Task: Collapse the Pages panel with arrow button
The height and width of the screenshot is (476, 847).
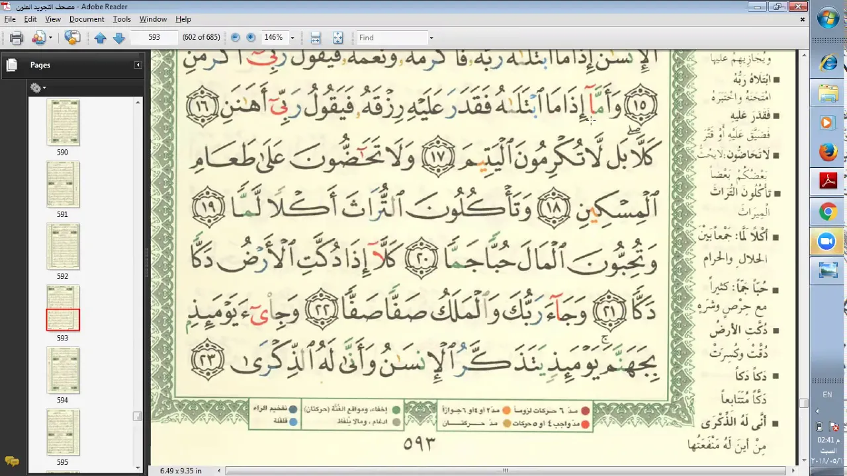Action: pyautogui.click(x=138, y=65)
